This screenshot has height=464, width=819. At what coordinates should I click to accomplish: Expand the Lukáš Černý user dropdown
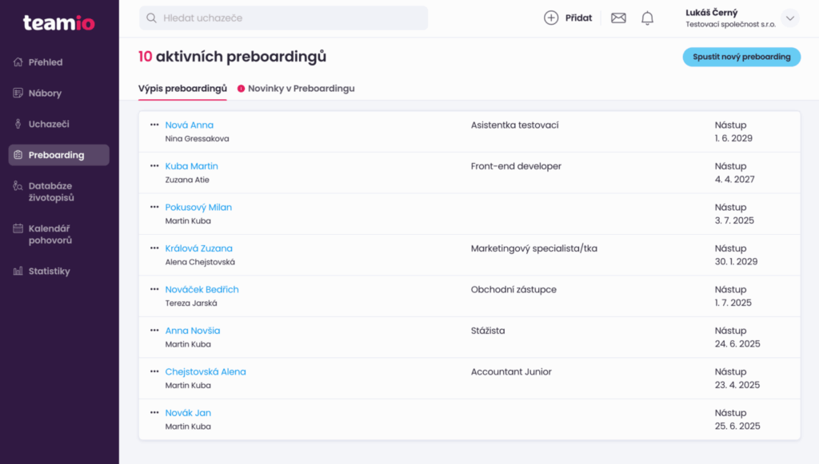pos(790,18)
